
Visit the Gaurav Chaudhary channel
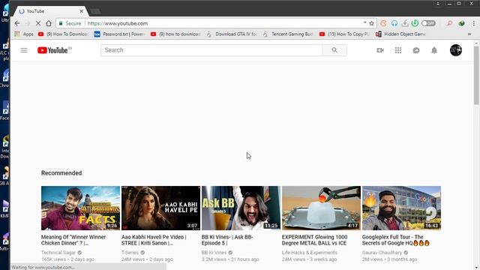382,253
